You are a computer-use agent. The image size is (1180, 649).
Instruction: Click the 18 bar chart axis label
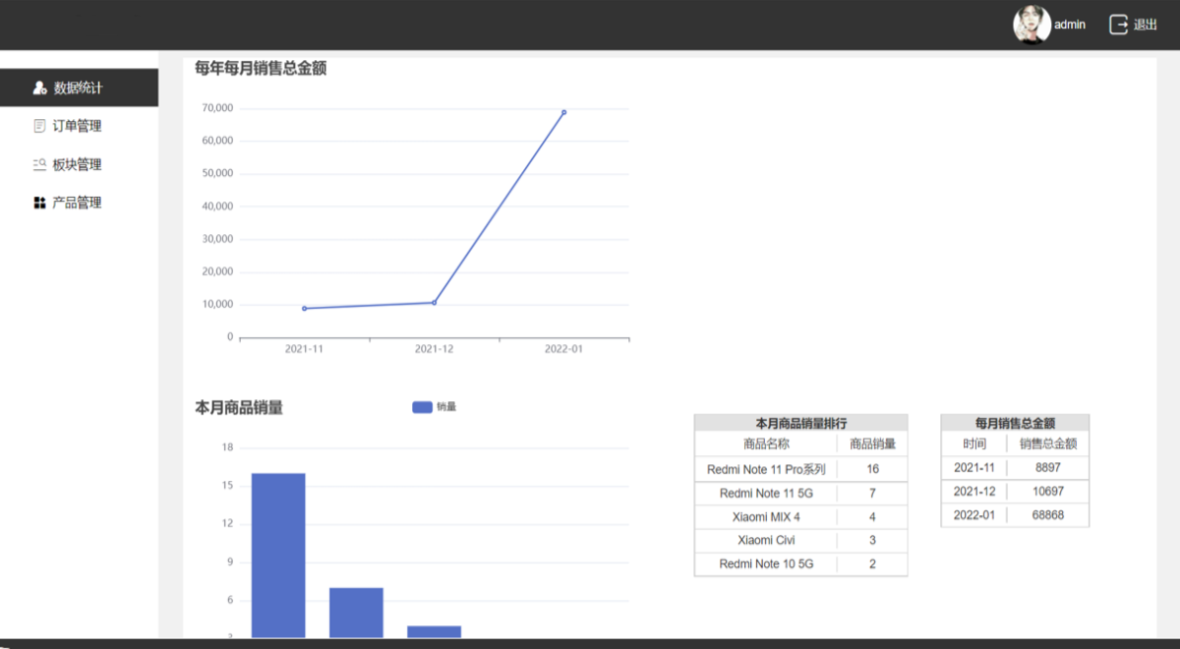(227, 447)
